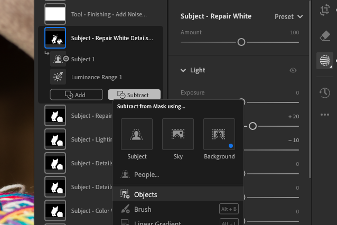
Task: Select the Crop tool icon
Action: click(325, 10)
